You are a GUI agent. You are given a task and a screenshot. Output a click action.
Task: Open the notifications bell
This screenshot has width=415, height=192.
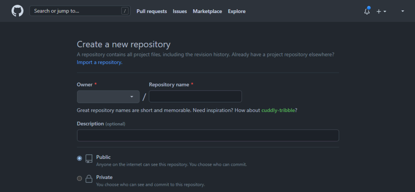coord(367,11)
